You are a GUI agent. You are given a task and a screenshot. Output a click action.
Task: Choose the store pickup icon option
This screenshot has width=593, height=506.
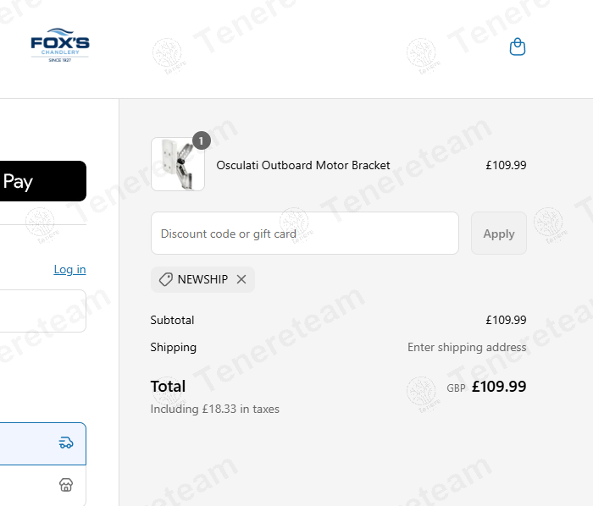coord(66,485)
